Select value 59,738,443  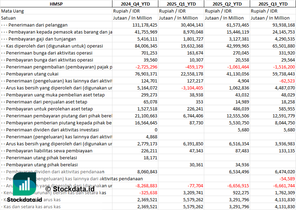pos(284,74)
